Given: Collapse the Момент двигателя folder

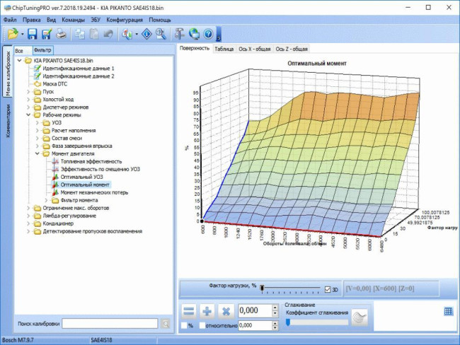Looking at the screenshot, I should 38,153.
